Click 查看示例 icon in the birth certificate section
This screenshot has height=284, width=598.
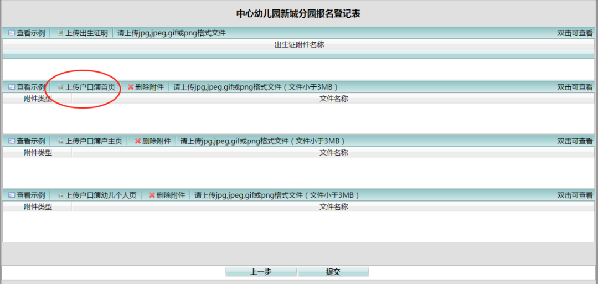12,33
